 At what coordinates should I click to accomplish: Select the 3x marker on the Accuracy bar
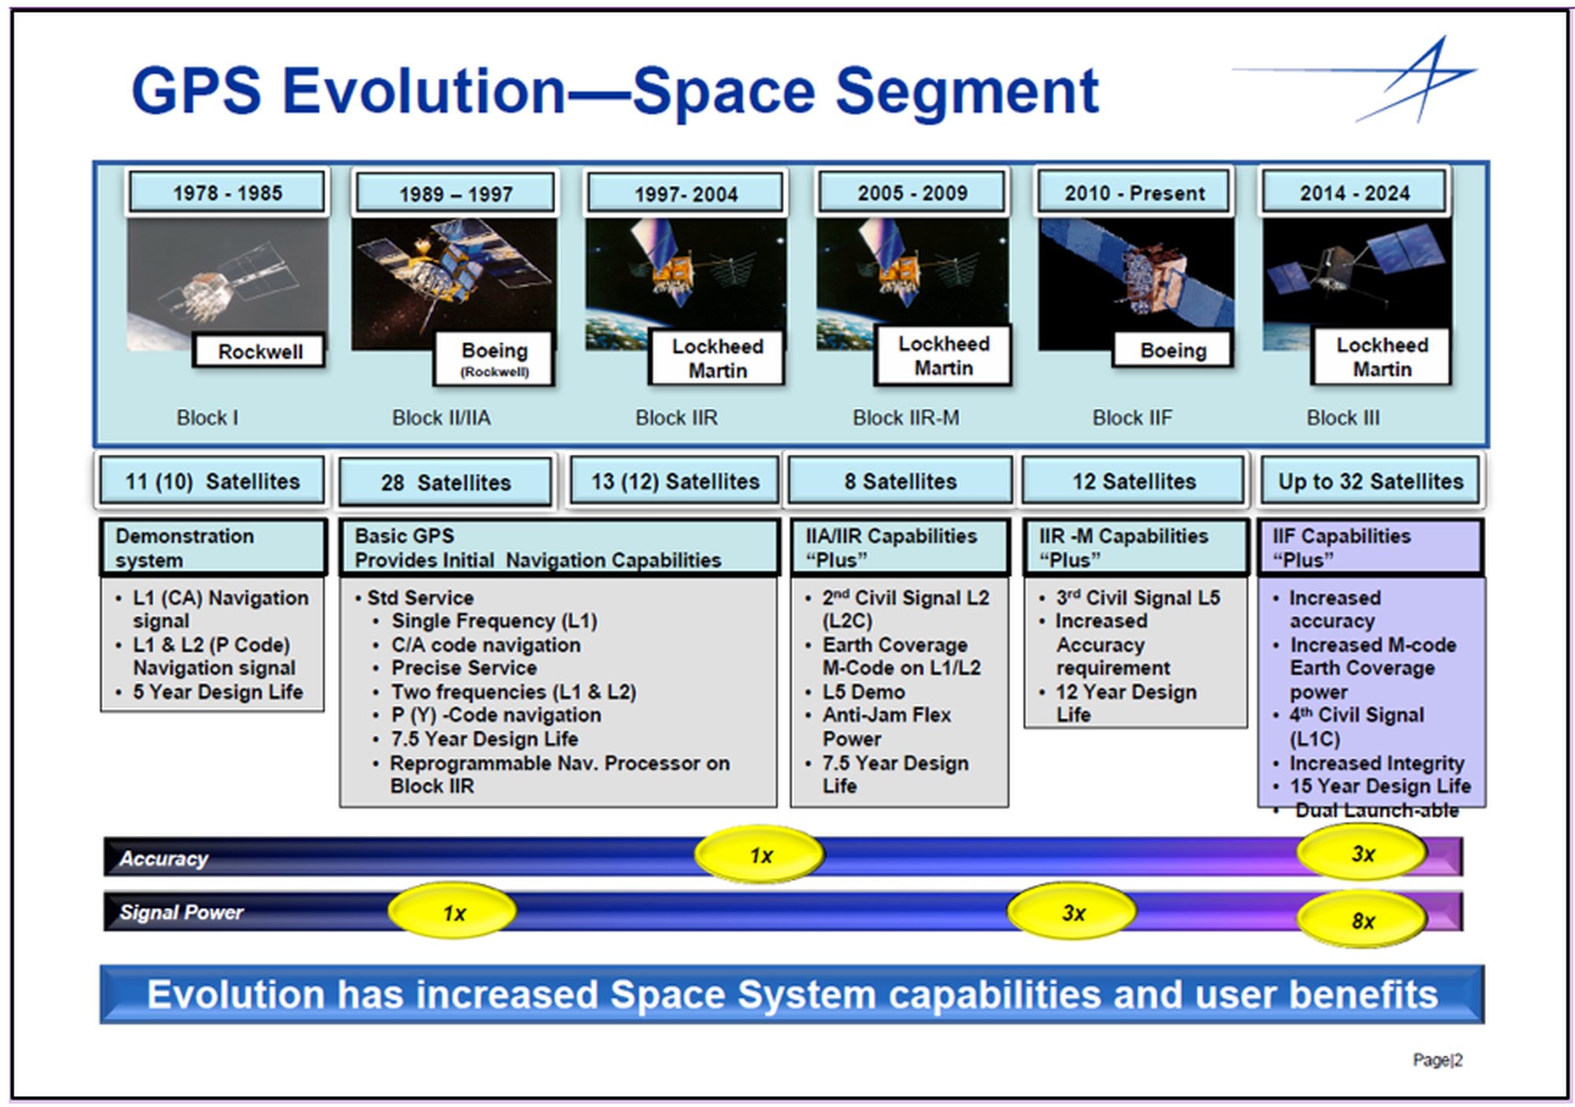click(x=1362, y=853)
